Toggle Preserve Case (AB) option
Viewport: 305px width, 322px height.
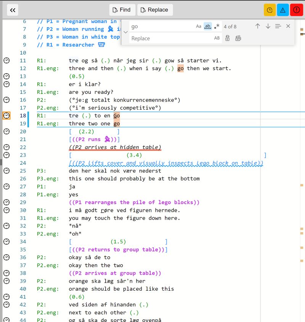pyautogui.click(x=217, y=38)
